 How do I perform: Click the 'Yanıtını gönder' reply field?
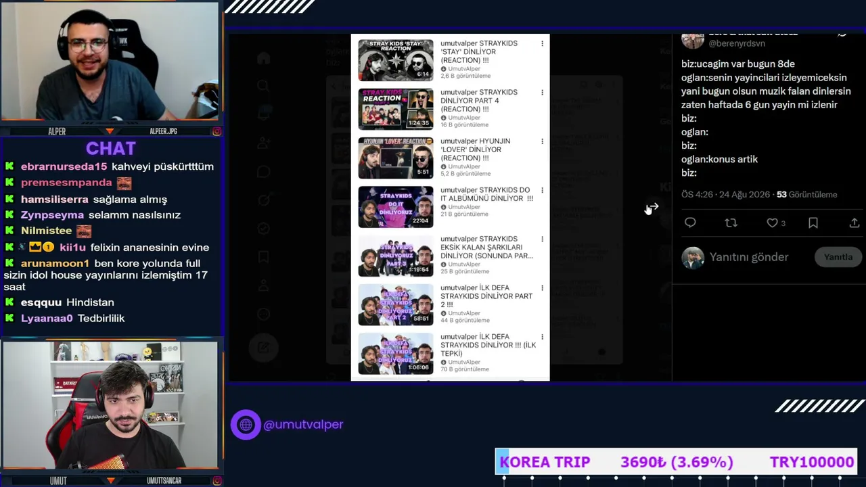(x=749, y=257)
